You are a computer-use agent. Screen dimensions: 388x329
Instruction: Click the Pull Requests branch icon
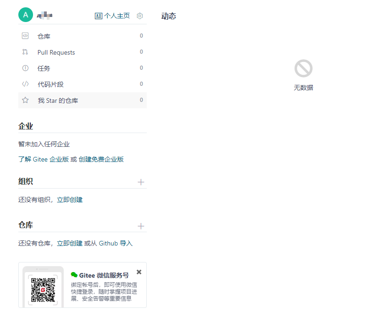[x=25, y=52]
